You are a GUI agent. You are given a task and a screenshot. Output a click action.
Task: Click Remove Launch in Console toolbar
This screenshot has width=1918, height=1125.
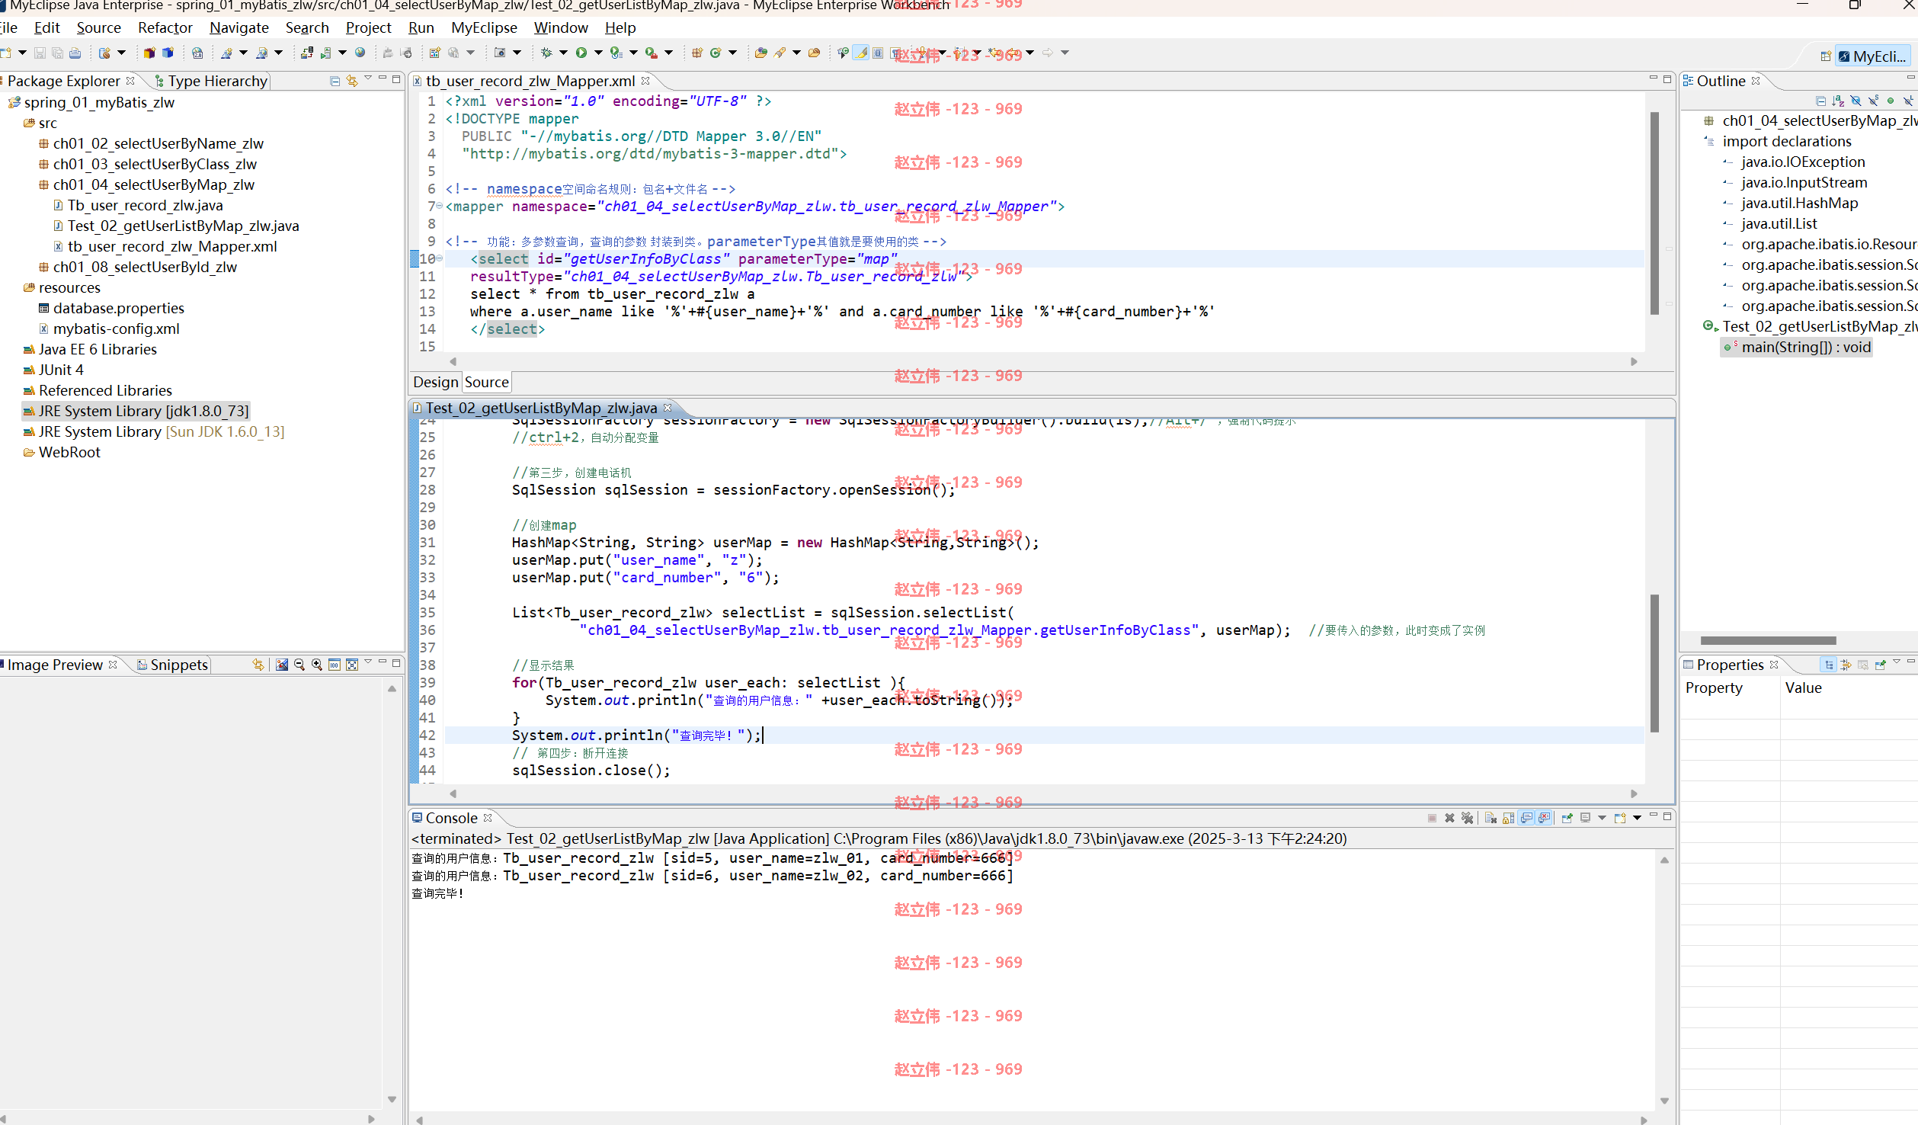coord(1449,818)
